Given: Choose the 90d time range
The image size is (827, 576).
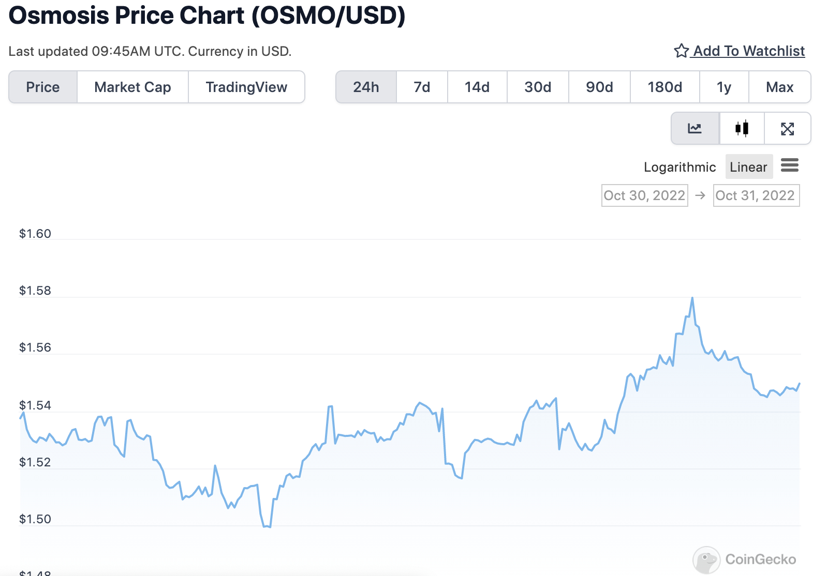Looking at the screenshot, I should click(599, 87).
